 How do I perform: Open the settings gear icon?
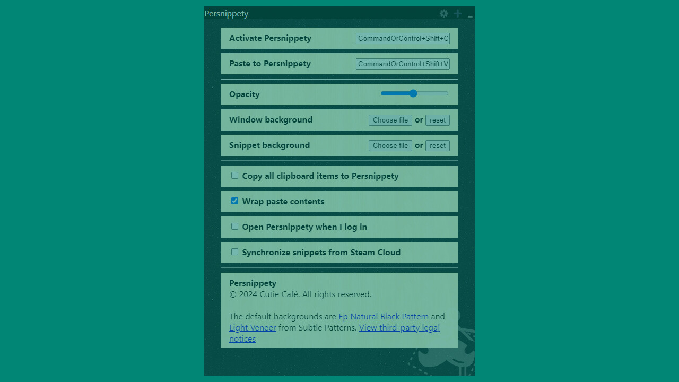pyautogui.click(x=443, y=14)
